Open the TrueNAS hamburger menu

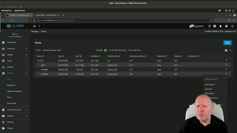click(34, 26)
